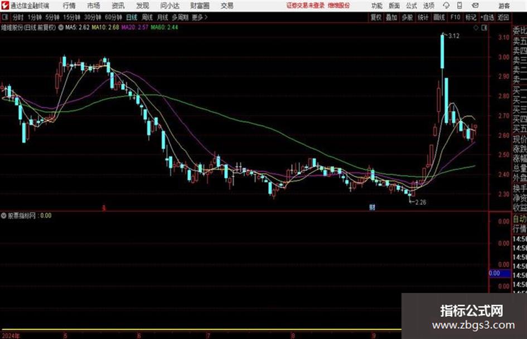The height and width of the screenshot is (339, 527).
Task: Click the 复权 adjustment button
Action: [376, 17]
